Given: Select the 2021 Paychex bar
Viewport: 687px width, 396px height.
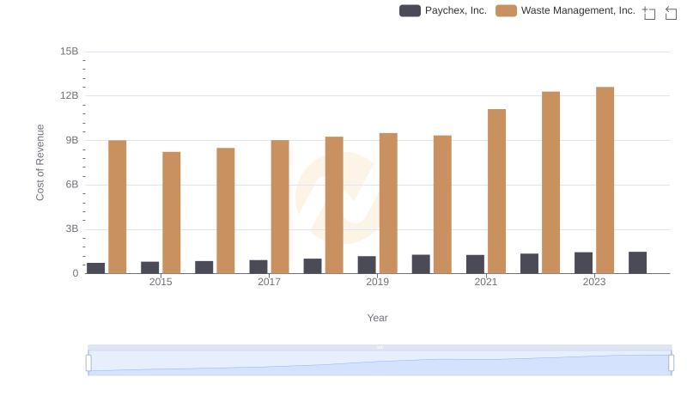Looking at the screenshot, I should [x=475, y=265].
